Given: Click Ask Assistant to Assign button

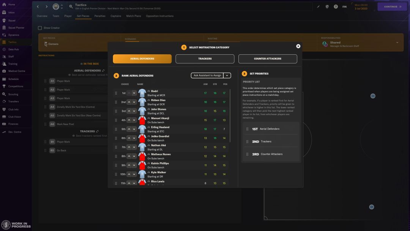Looking at the screenshot, I should [207, 75].
